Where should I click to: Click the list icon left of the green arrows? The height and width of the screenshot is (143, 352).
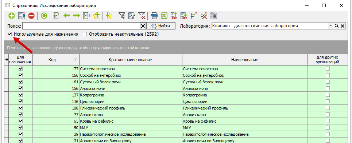(x=57, y=16)
